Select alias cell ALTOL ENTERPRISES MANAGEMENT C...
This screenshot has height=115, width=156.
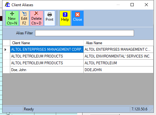[118, 49]
